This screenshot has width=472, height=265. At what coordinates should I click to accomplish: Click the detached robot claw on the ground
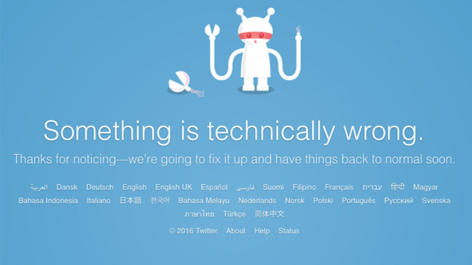click(185, 84)
